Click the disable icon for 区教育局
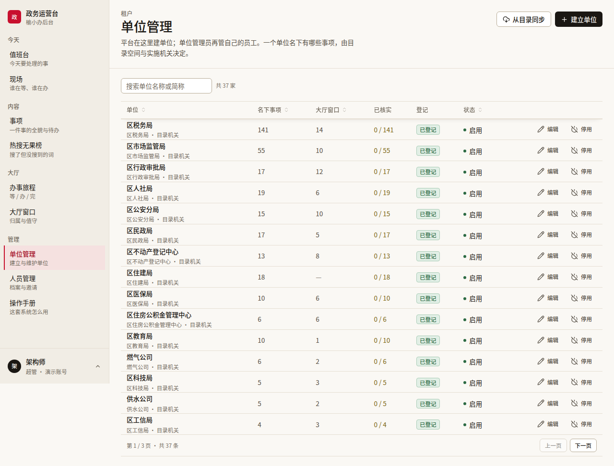The height and width of the screenshot is (466, 614). 574,340
